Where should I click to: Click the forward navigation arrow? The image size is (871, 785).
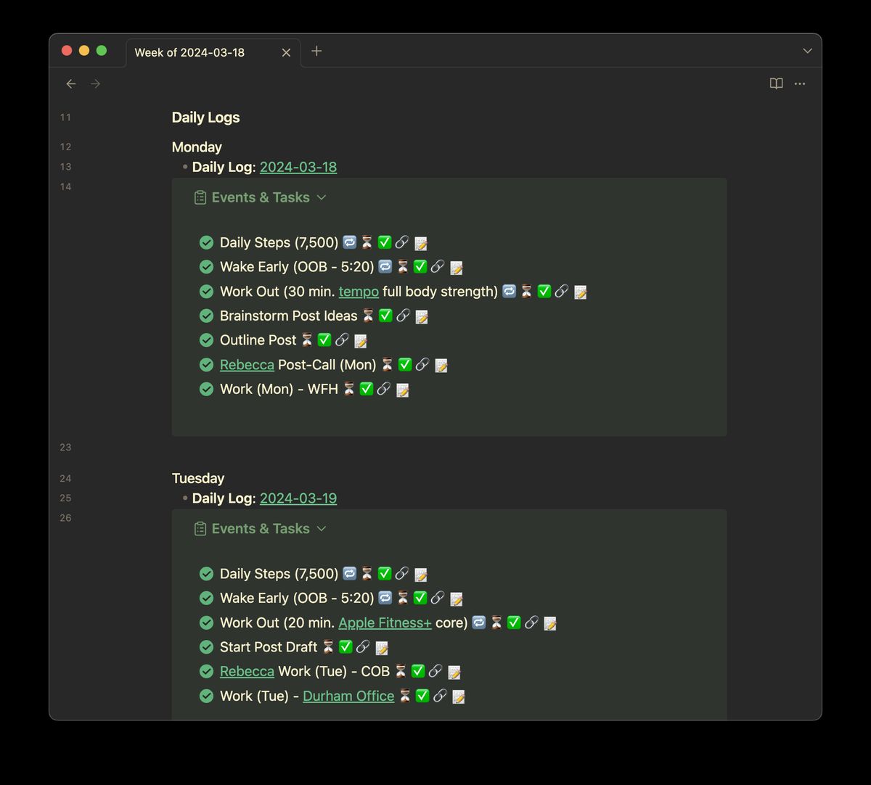pos(95,83)
